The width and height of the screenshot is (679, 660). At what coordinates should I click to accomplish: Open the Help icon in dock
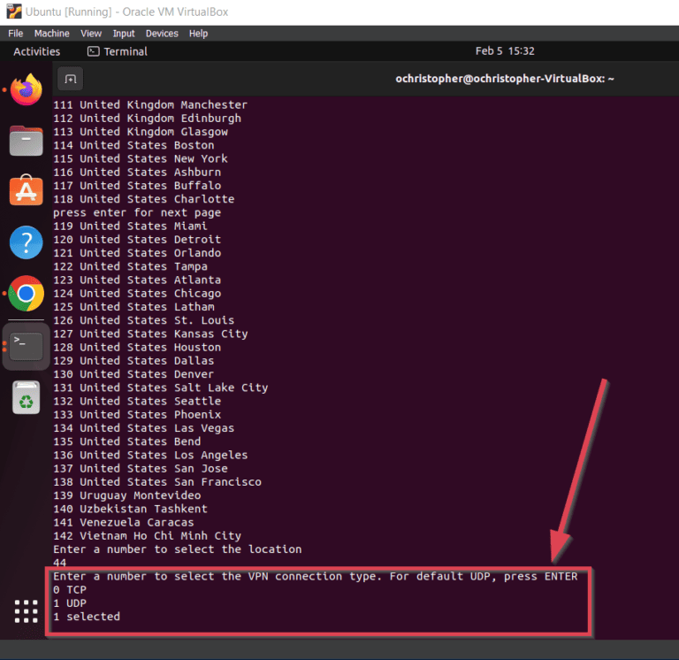[27, 242]
